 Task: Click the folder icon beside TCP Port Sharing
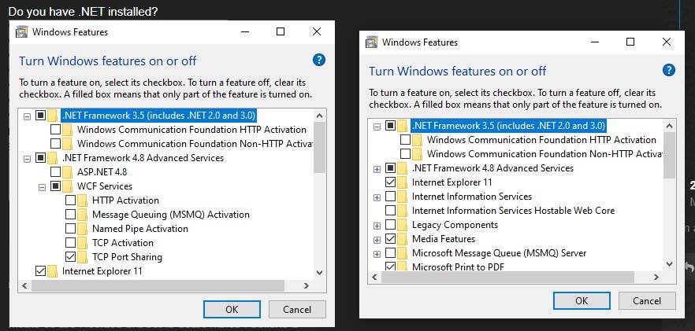tap(83, 257)
